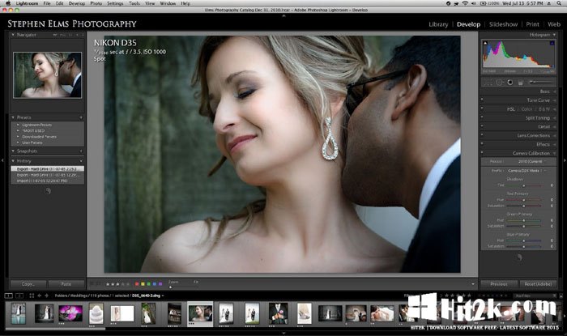
Task: Toggle the Tone Curve panel switch
Action: pos(482,99)
